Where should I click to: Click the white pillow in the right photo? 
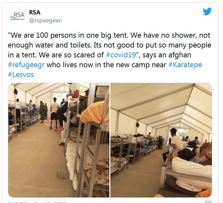point(191,167)
